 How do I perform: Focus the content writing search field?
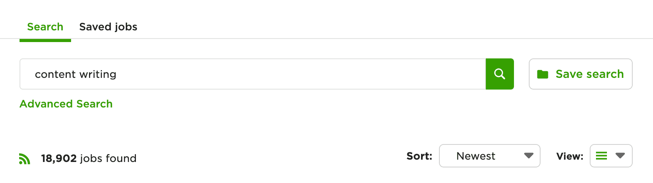(253, 74)
